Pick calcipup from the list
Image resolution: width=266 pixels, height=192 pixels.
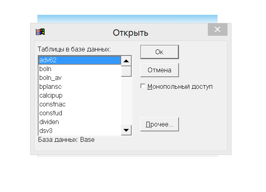click(x=79, y=96)
